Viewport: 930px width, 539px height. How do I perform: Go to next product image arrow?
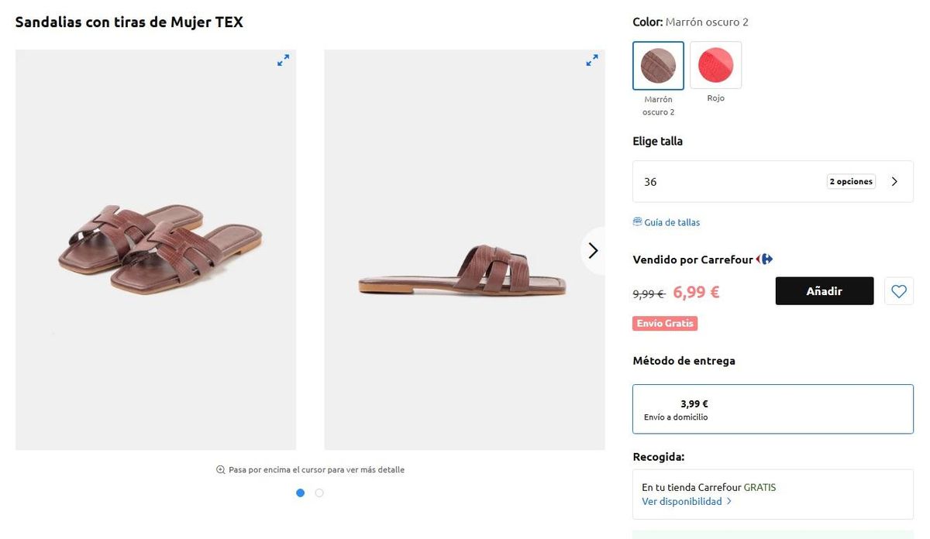(593, 250)
